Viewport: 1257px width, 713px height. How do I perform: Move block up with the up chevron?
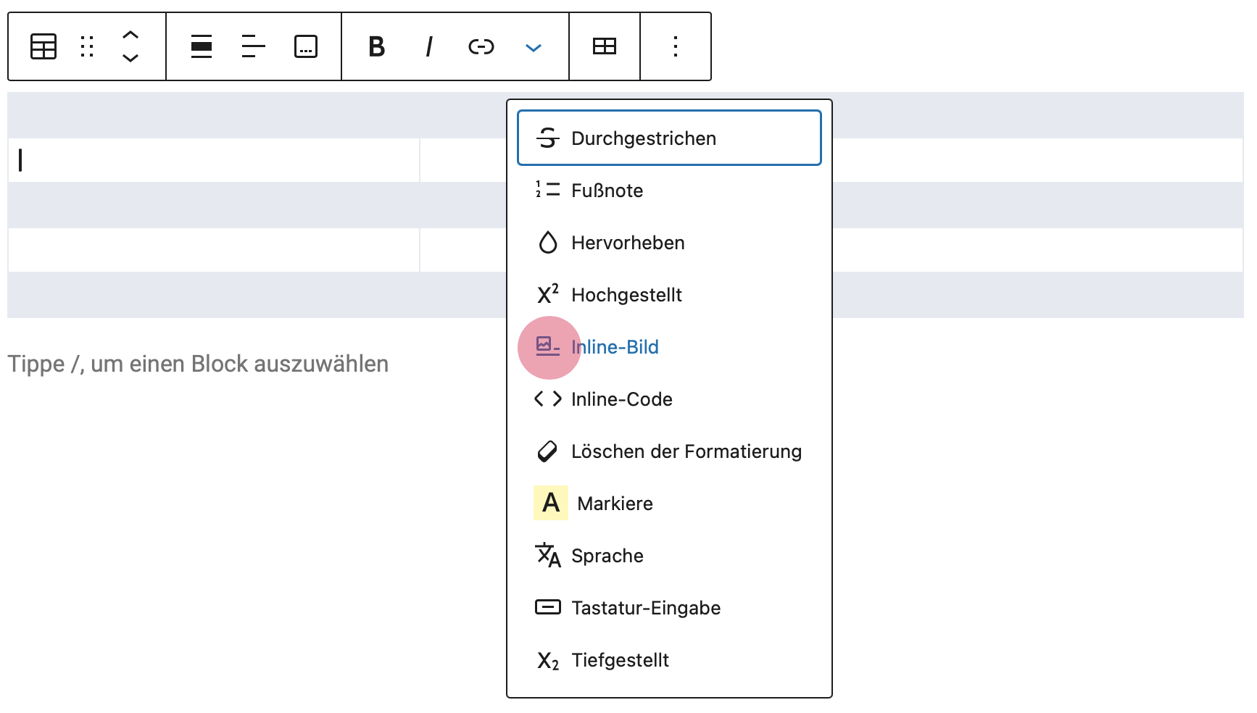(x=130, y=35)
